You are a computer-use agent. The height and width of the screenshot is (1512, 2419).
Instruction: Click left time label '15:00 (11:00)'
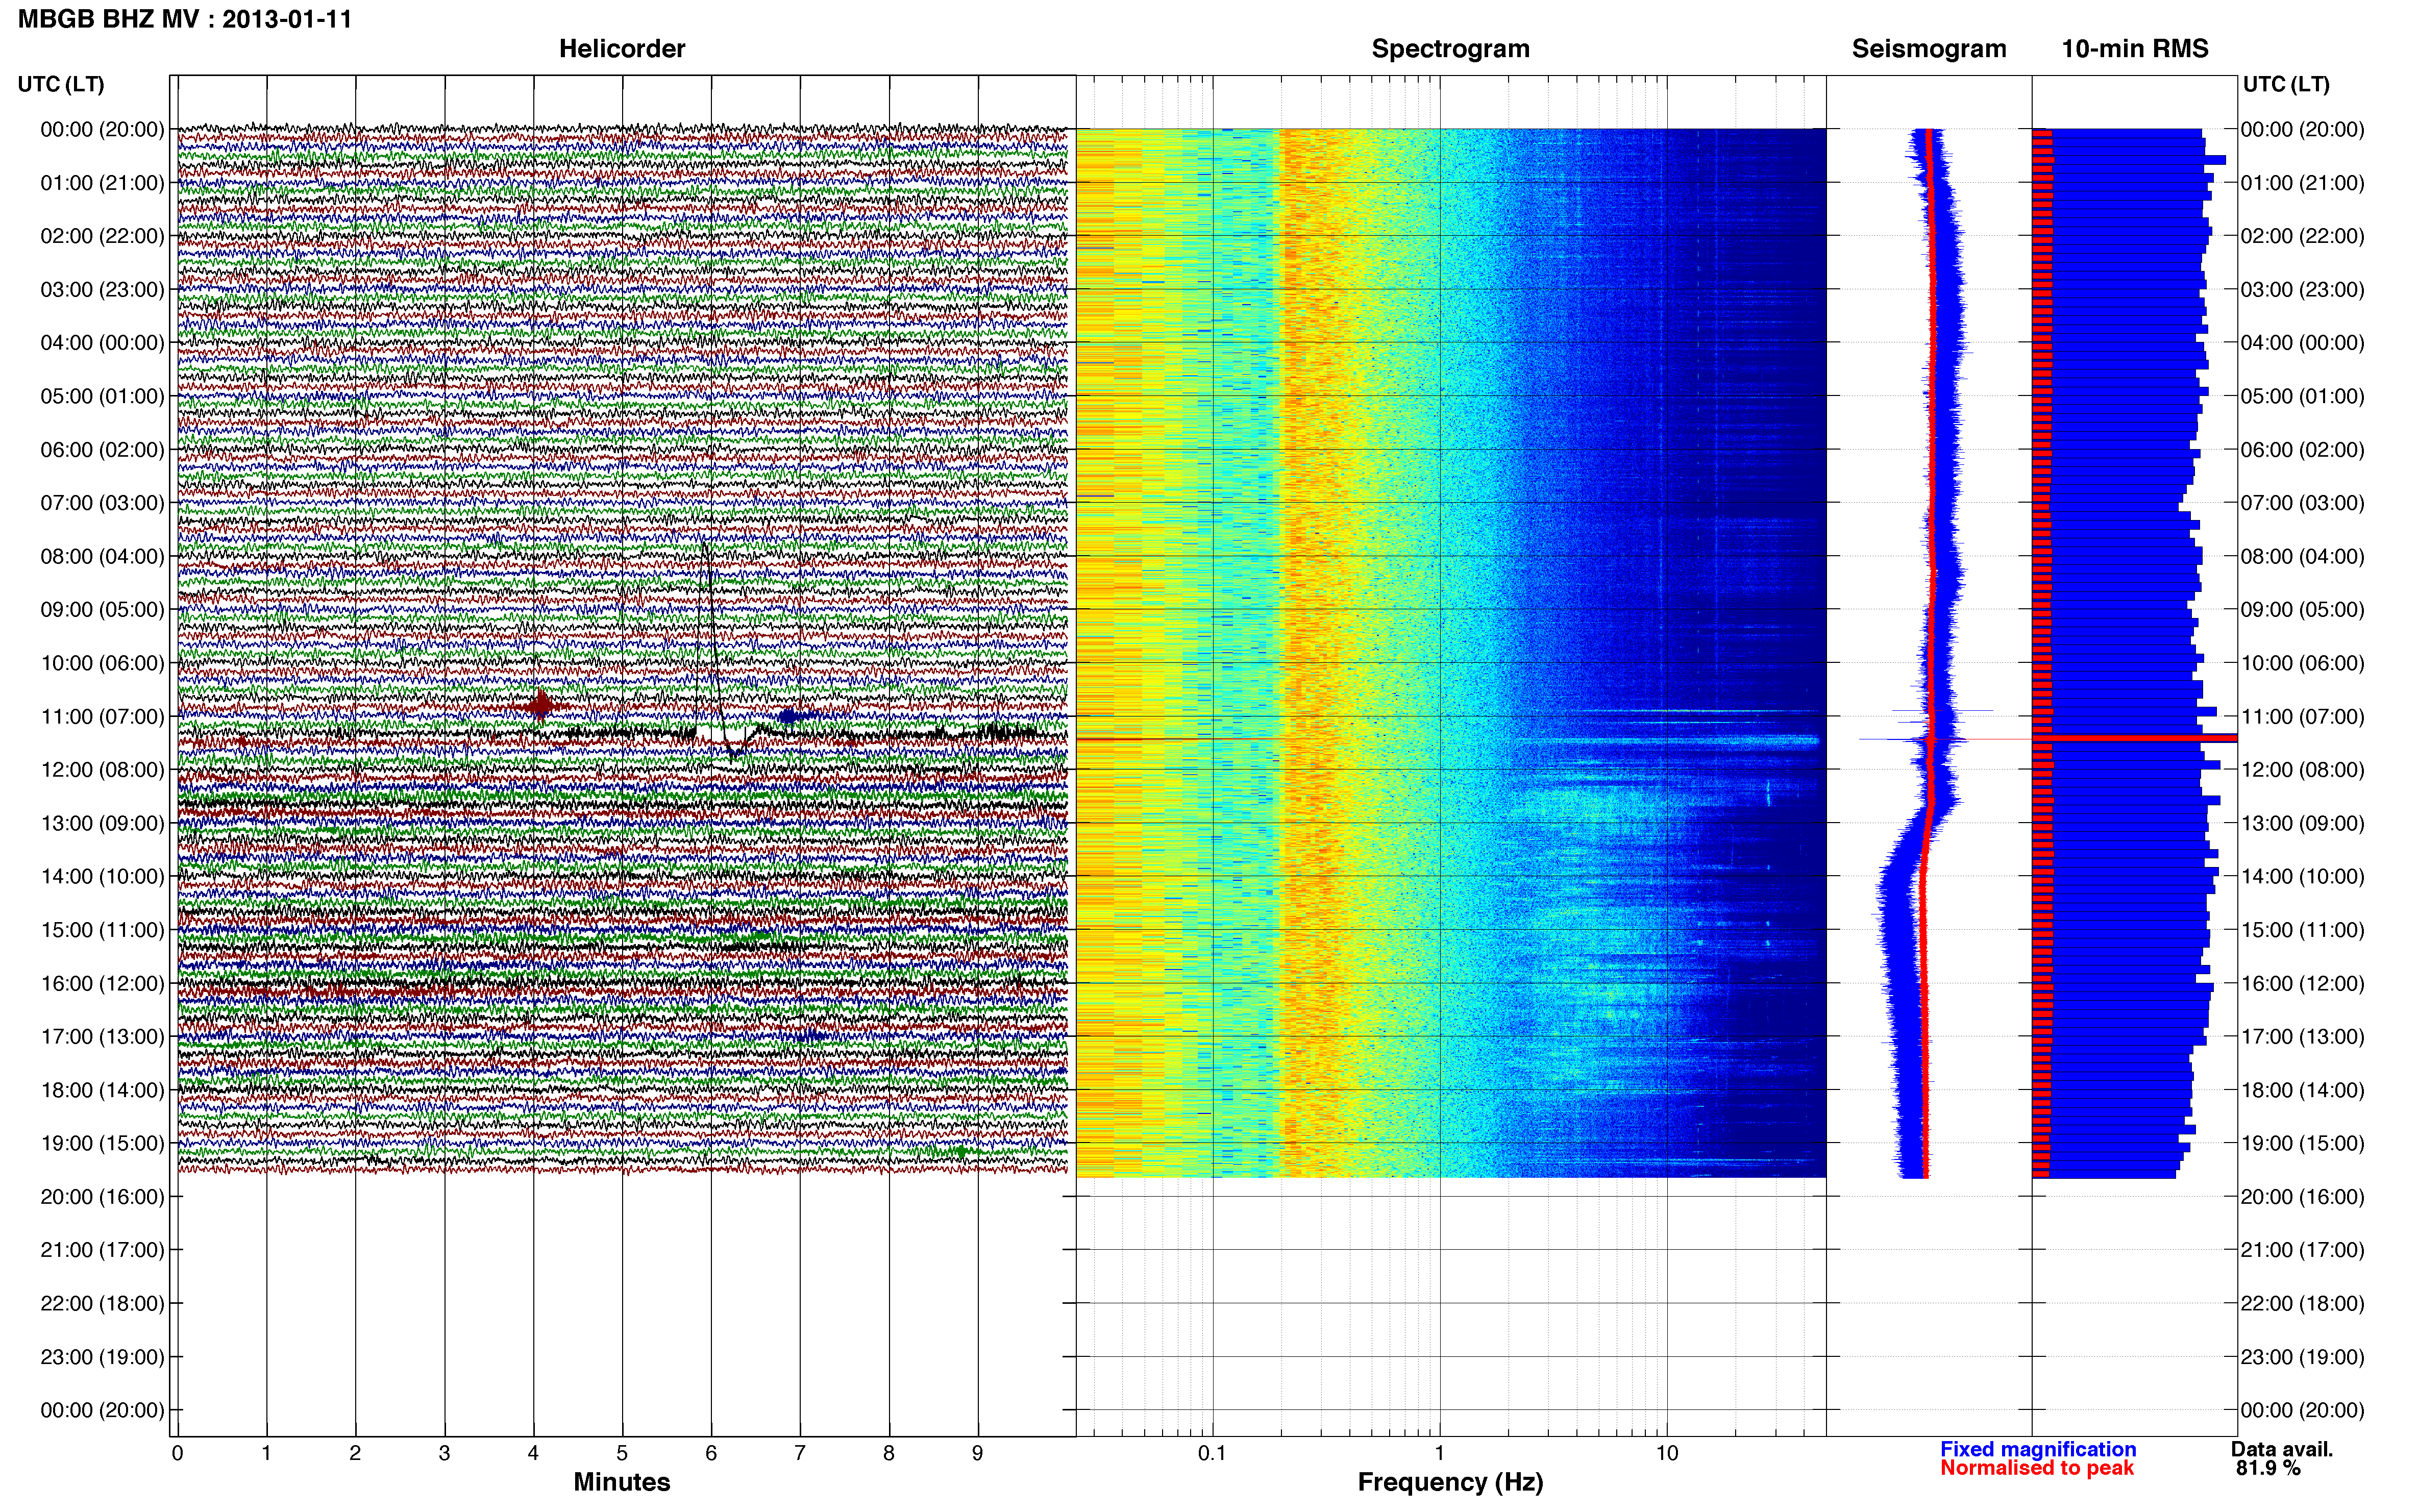tap(102, 930)
